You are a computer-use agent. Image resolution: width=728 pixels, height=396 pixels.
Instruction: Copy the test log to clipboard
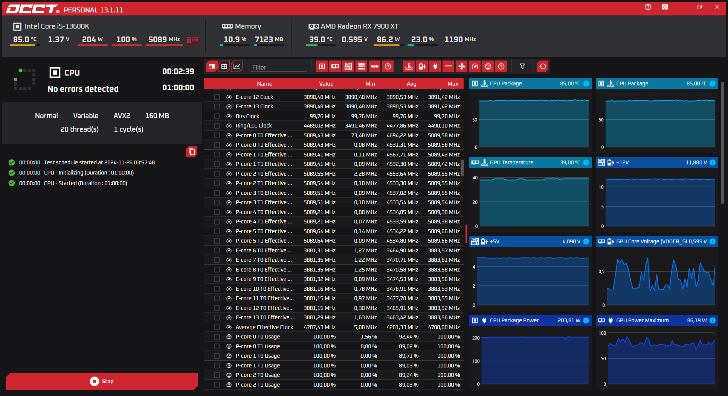(192, 152)
